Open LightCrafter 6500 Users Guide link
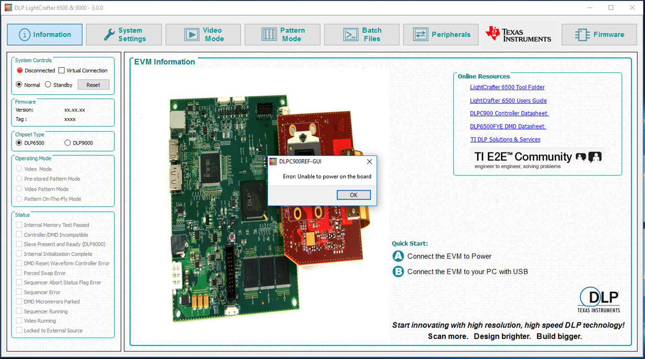The image size is (645, 359). (x=508, y=101)
